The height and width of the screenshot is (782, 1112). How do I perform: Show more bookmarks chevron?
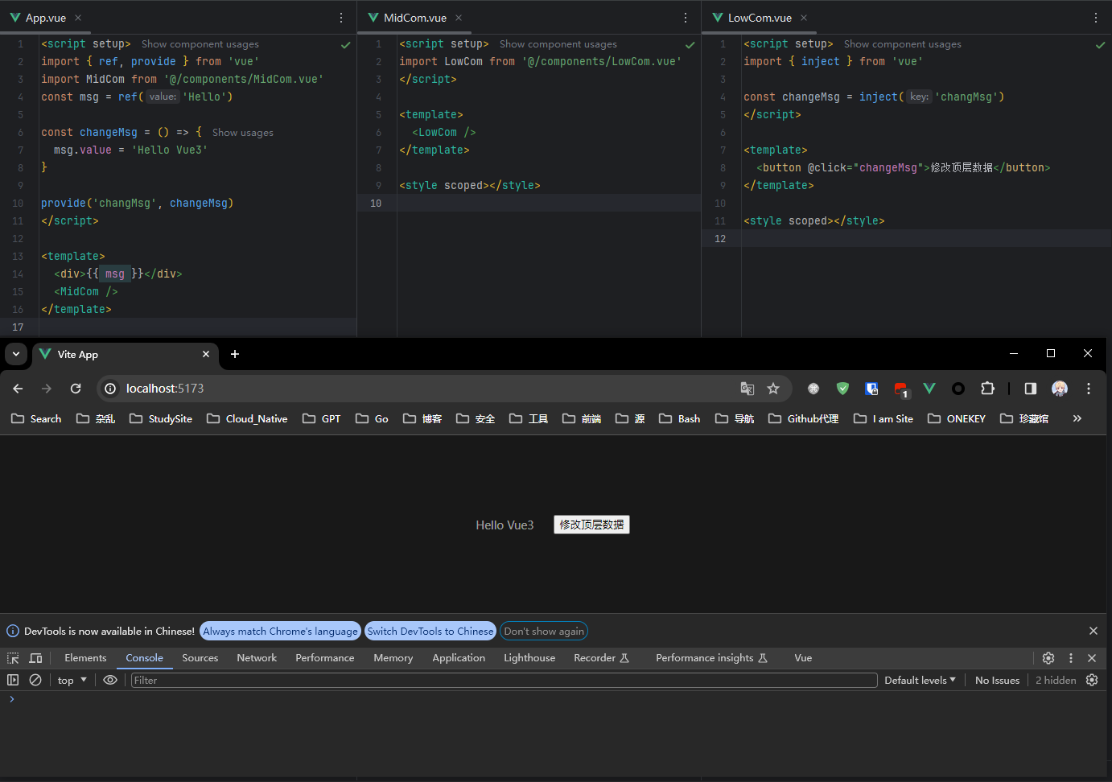pyautogui.click(x=1077, y=419)
